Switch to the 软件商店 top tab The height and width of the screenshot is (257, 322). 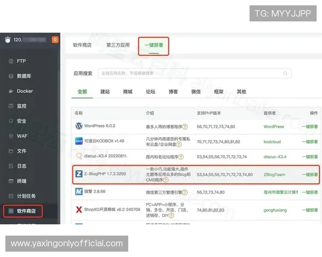(x=82, y=45)
